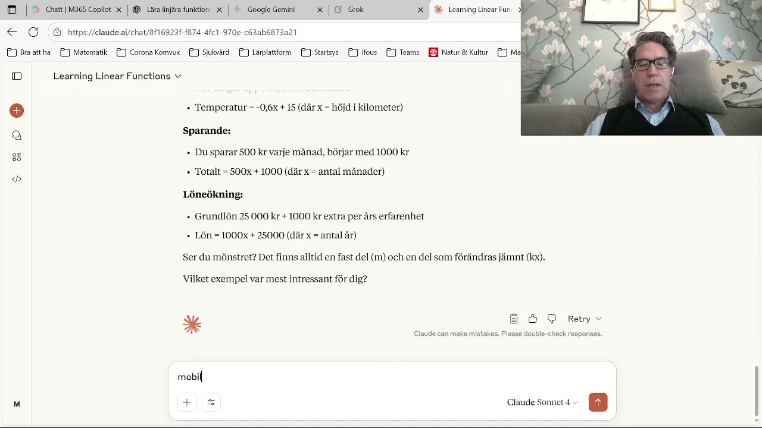
Task: Open the browser tab actions icon
Action: point(12,10)
